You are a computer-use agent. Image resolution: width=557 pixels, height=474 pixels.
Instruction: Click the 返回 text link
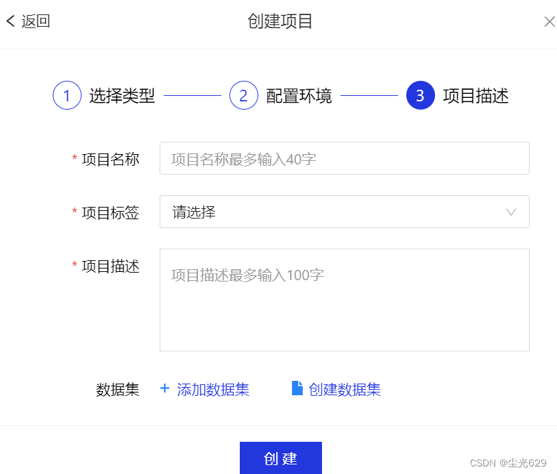tap(36, 21)
